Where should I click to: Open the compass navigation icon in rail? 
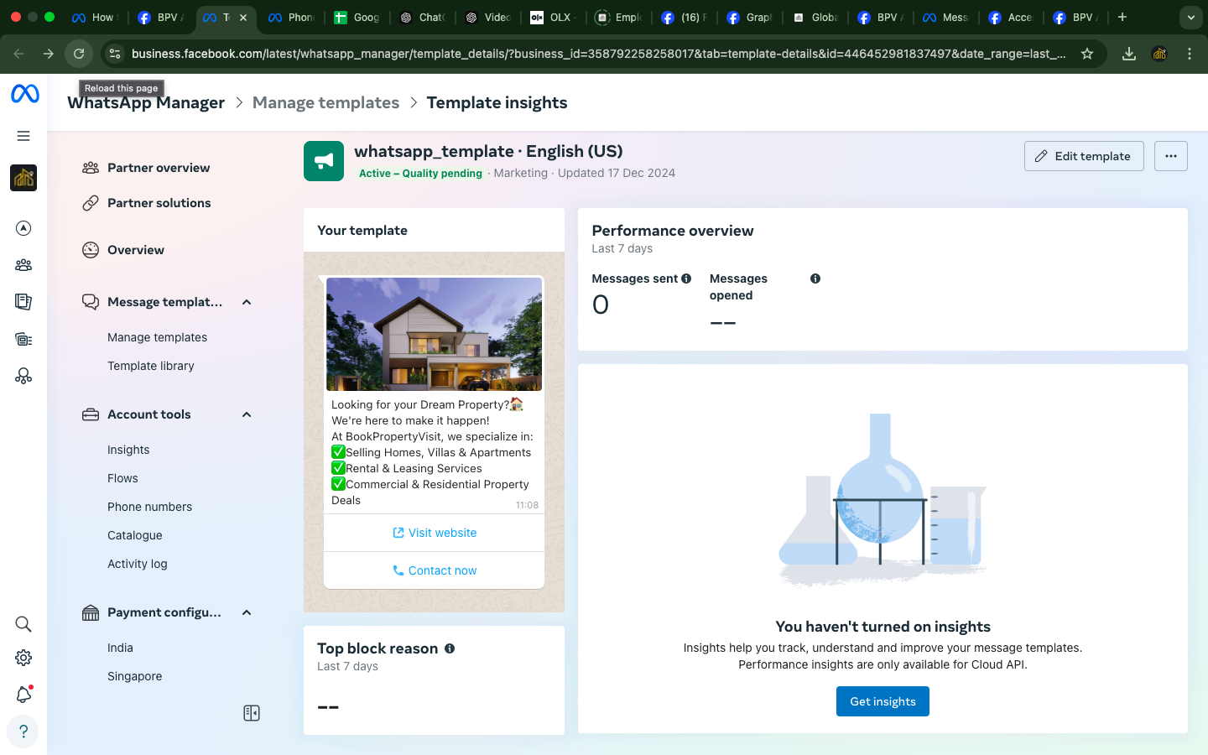coord(23,228)
